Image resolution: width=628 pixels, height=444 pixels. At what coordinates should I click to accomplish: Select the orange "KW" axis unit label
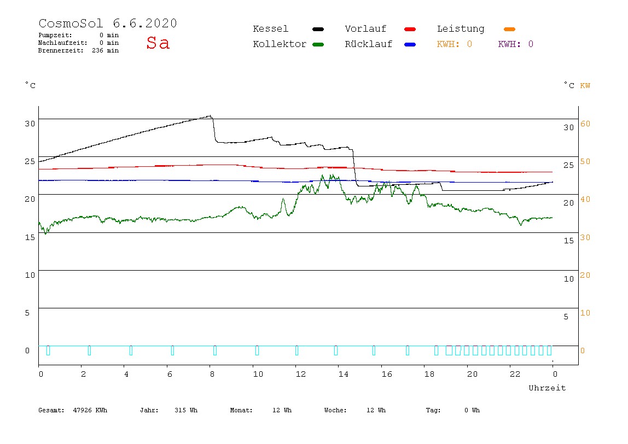point(585,86)
